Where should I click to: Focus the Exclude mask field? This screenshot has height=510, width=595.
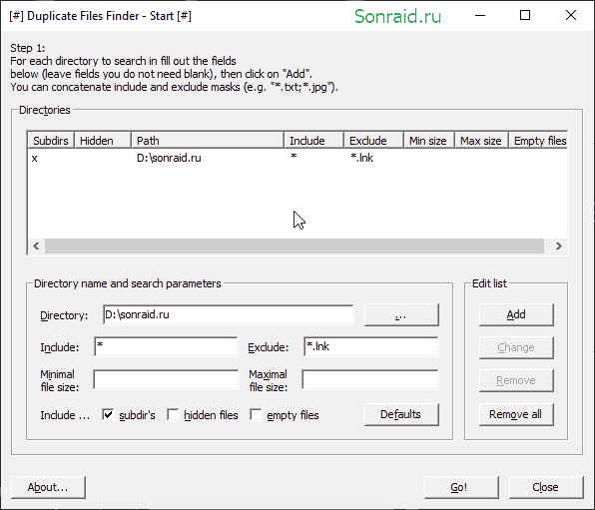pos(370,346)
